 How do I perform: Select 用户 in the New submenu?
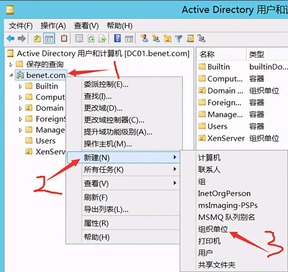click(205, 253)
